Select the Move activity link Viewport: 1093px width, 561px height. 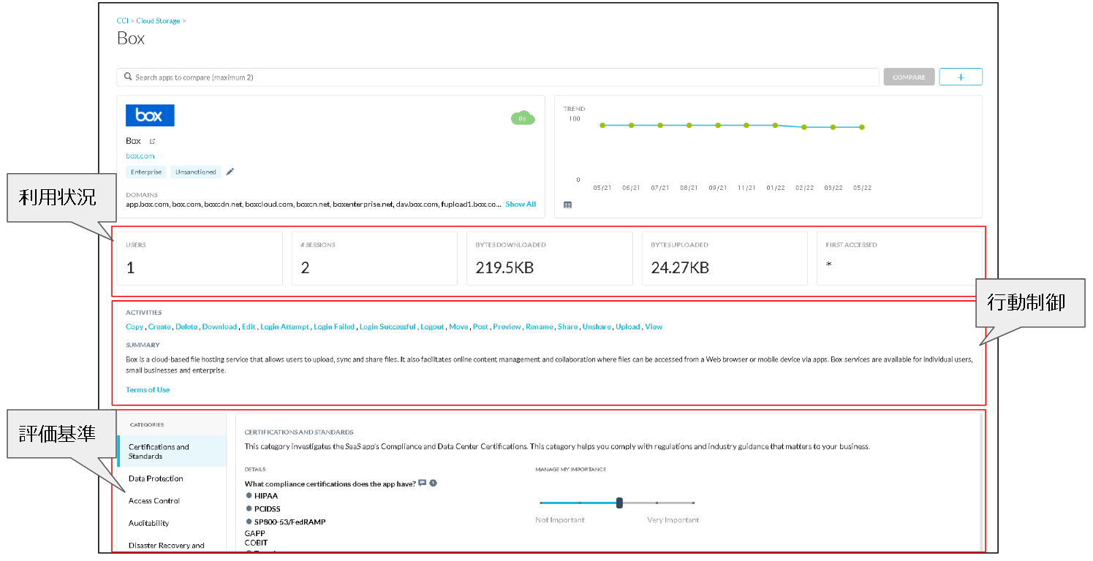point(458,327)
